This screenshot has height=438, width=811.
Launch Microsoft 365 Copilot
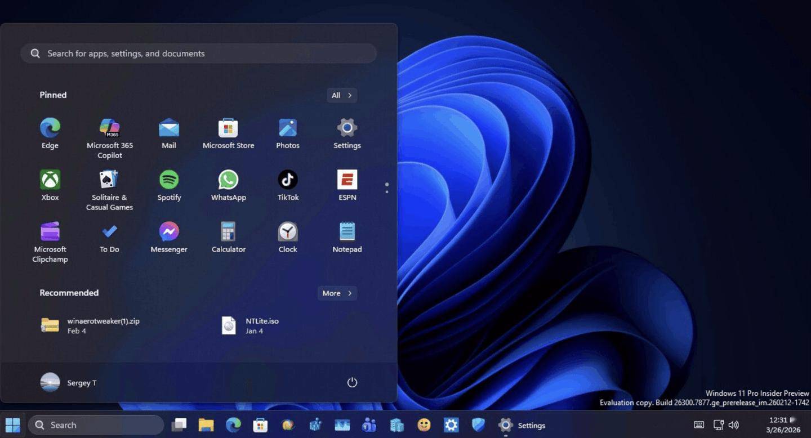tap(109, 129)
